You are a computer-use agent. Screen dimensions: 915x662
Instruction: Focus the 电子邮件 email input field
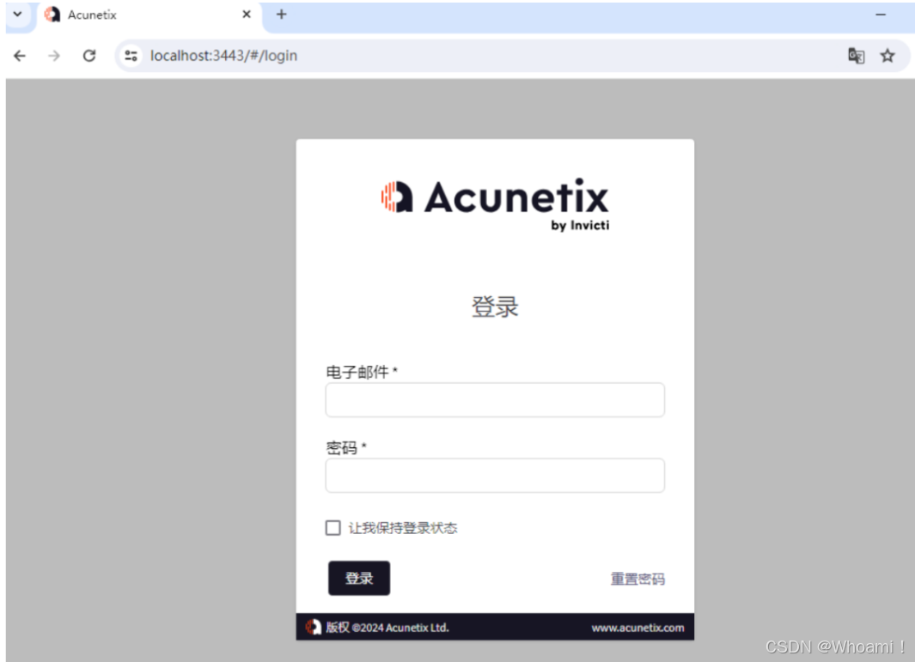point(495,400)
